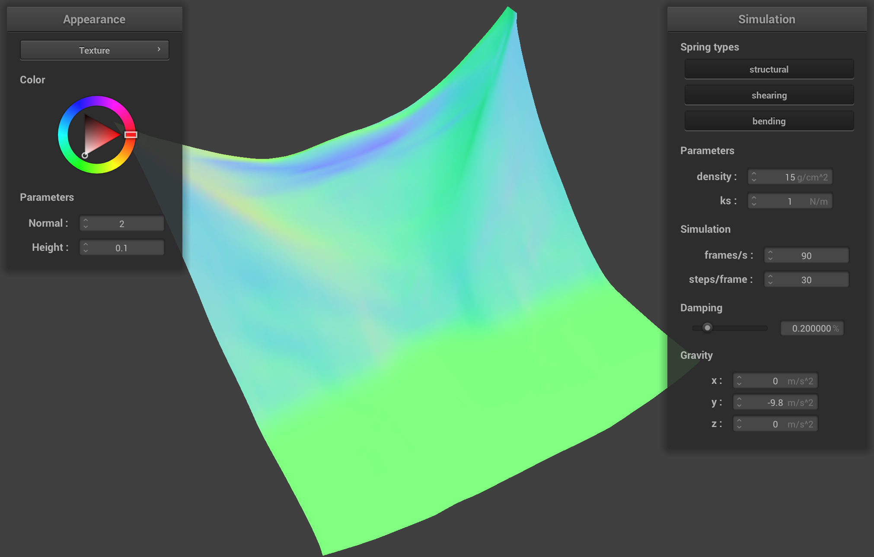874x557 pixels.
Task: Increase Gravity z with the up arrow
Action: coord(739,421)
